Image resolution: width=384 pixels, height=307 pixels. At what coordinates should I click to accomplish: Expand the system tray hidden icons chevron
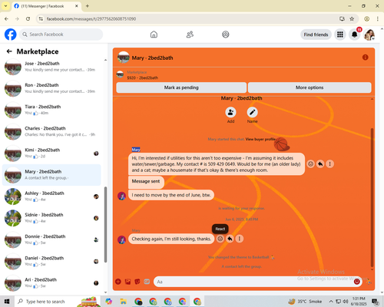331,302
